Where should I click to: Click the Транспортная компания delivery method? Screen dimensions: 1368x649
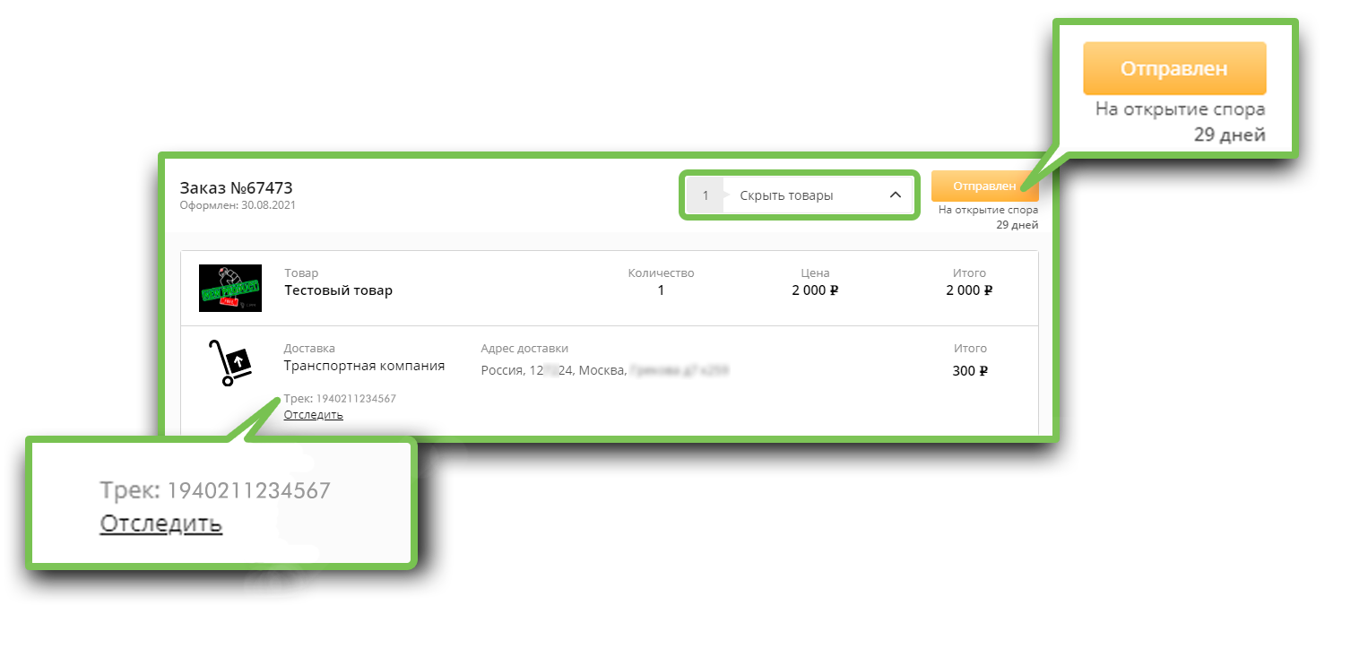(364, 366)
